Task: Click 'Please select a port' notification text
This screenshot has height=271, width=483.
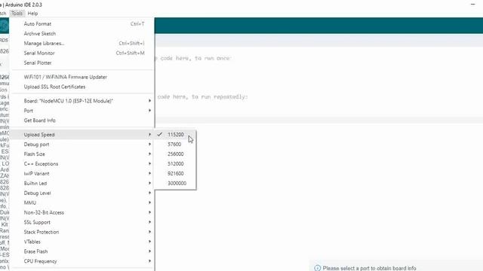Action: pos(369,268)
